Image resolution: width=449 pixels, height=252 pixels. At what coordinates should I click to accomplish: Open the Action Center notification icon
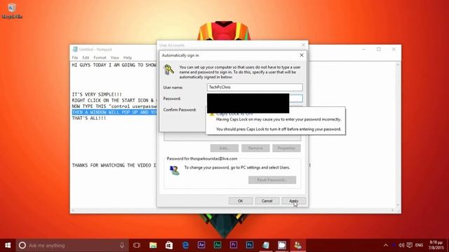[x=410, y=245]
